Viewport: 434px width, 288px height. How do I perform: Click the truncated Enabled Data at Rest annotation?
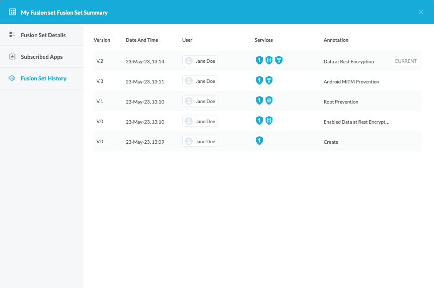click(356, 122)
